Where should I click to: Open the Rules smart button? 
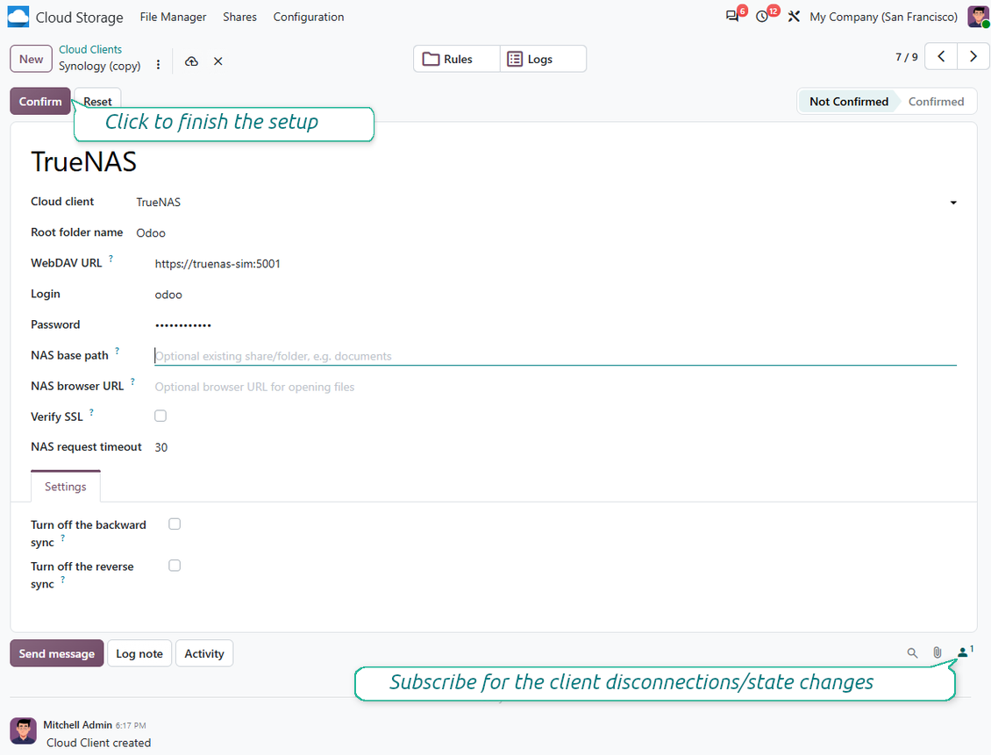click(x=457, y=59)
